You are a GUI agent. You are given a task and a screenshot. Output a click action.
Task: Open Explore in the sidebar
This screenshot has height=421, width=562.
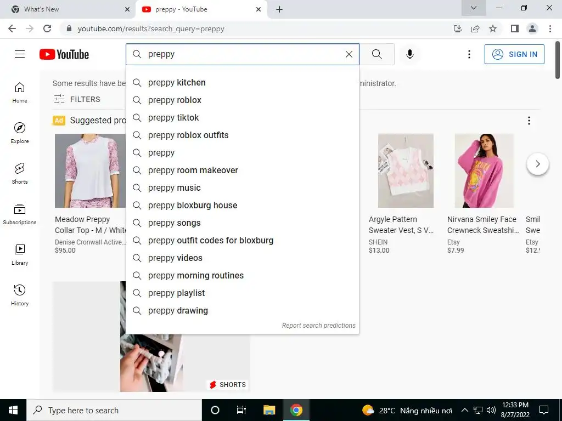point(20,133)
